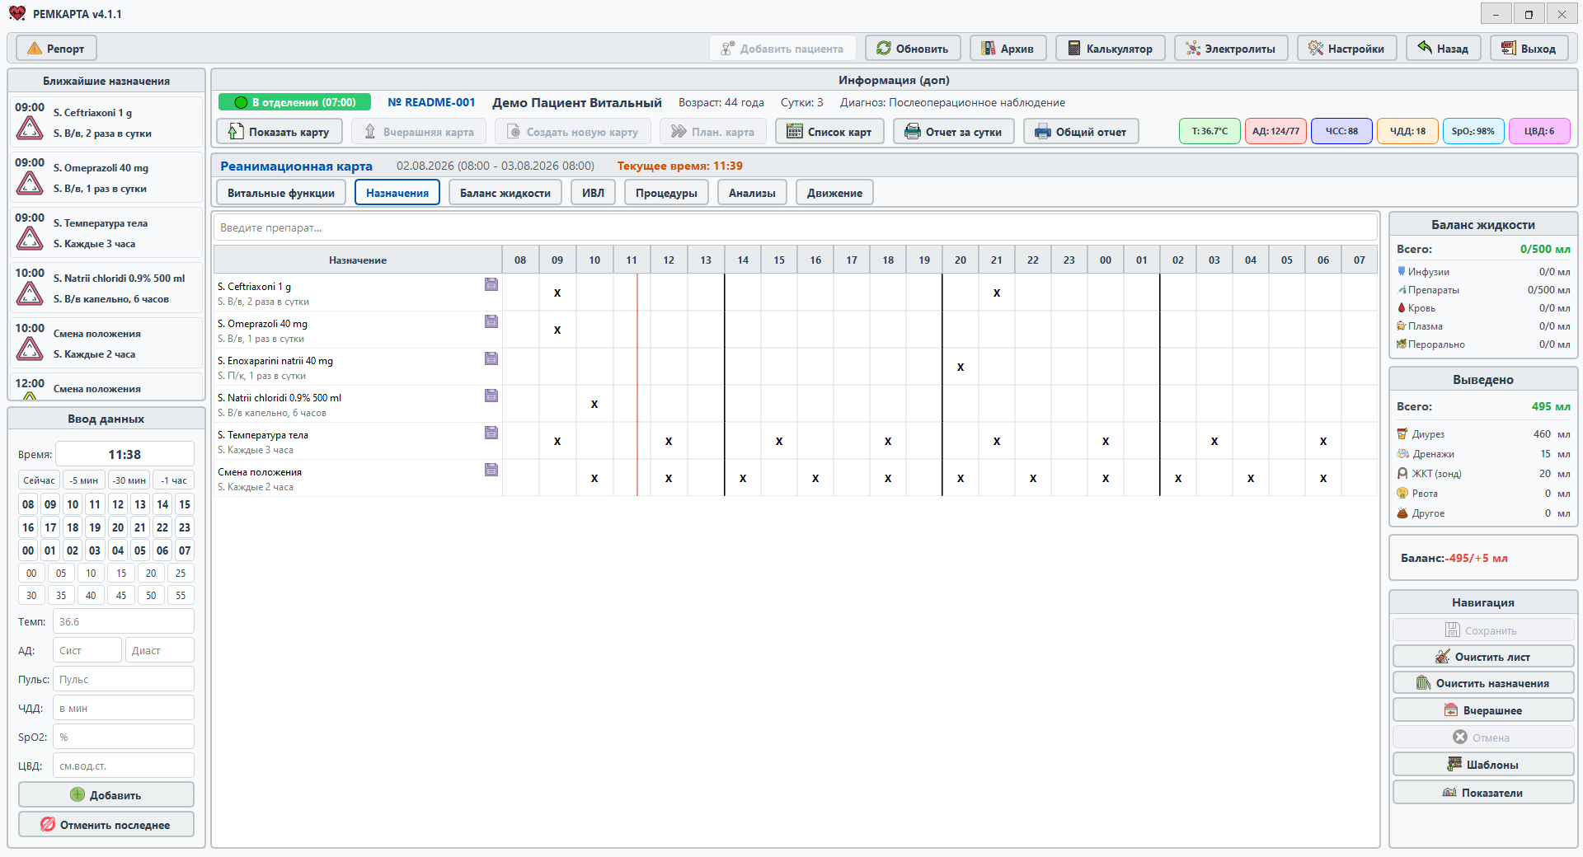This screenshot has height=857, width=1583.
Task: Print Отчет за сутки
Action: [x=953, y=132]
